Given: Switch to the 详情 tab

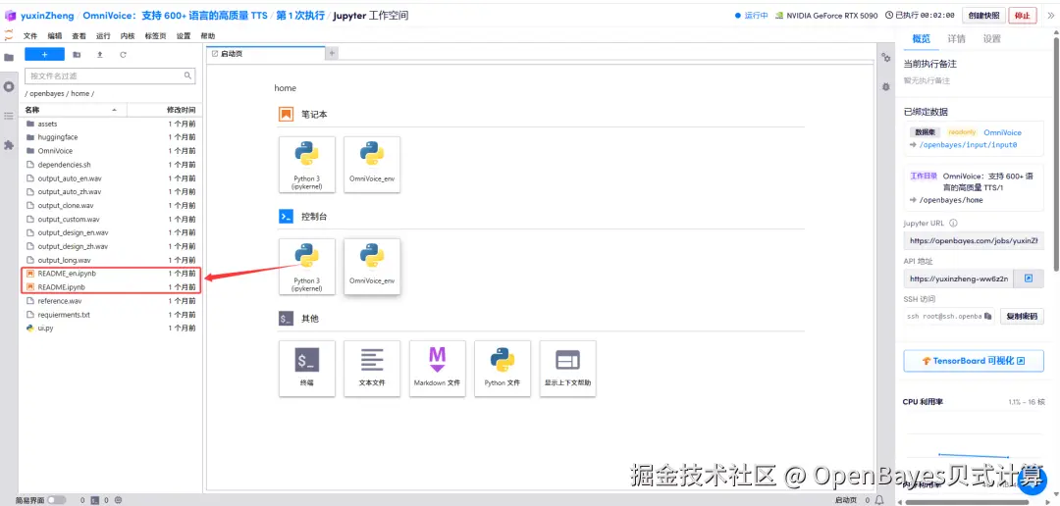Looking at the screenshot, I should point(957,39).
